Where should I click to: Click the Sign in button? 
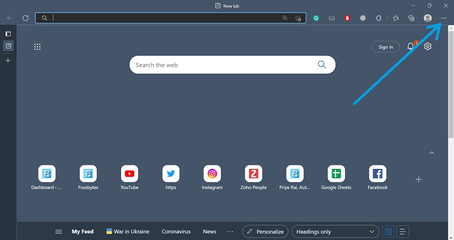tap(386, 47)
